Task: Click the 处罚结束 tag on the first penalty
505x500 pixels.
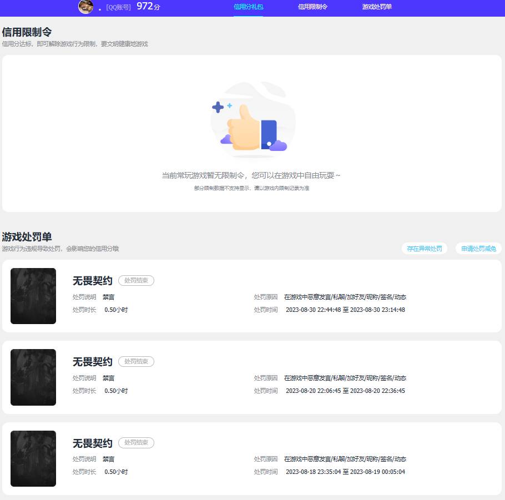Action: coord(136,280)
